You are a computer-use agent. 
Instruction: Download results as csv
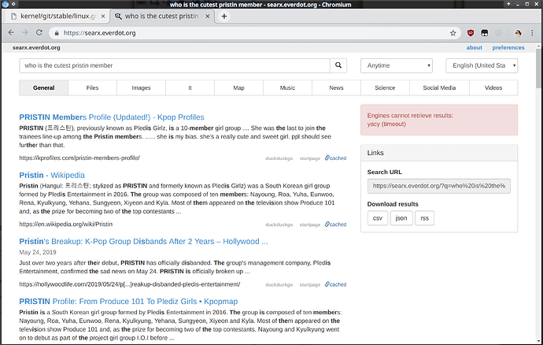pyautogui.click(x=378, y=218)
